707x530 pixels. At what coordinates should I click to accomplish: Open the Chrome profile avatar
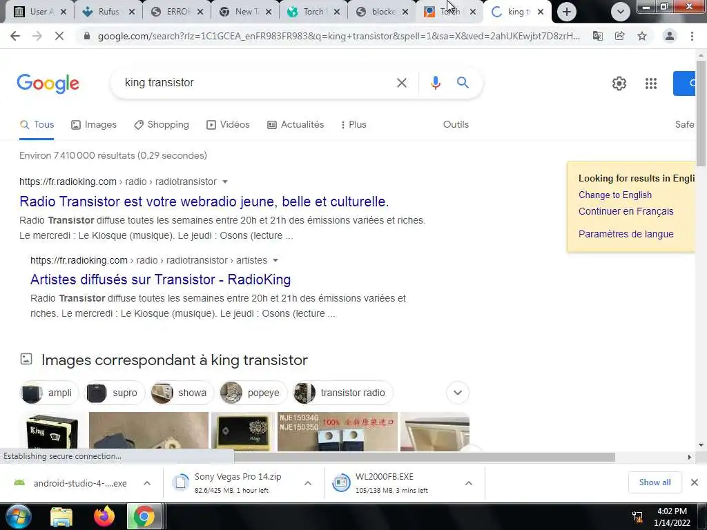670,36
